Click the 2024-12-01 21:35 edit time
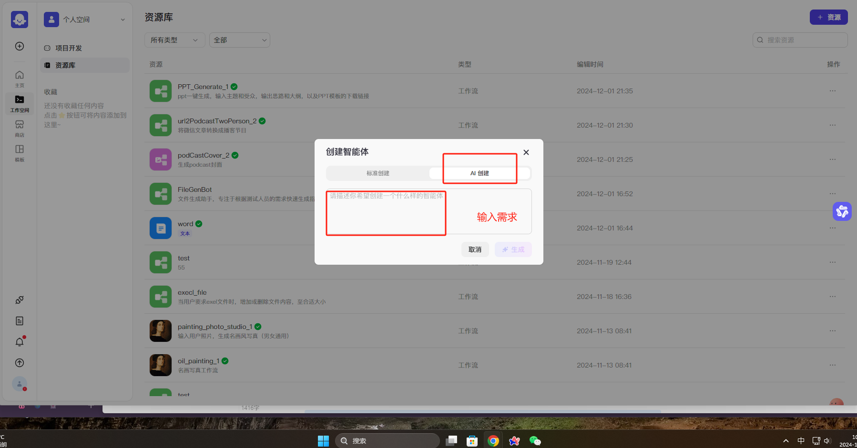The image size is (857, 448). coord(605,91)
